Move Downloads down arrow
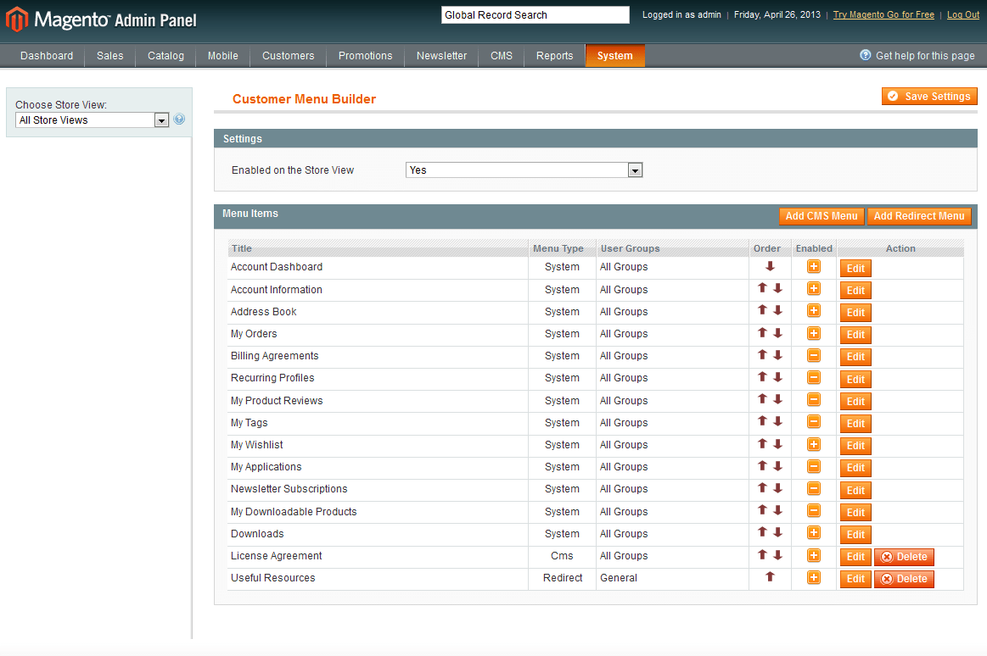This screenshot has height=656, width=987. click(x=778, y=532)
